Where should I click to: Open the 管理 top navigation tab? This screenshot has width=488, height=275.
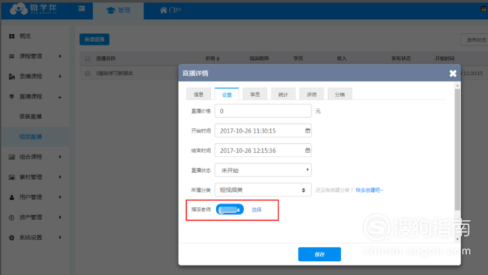[118, 11]
